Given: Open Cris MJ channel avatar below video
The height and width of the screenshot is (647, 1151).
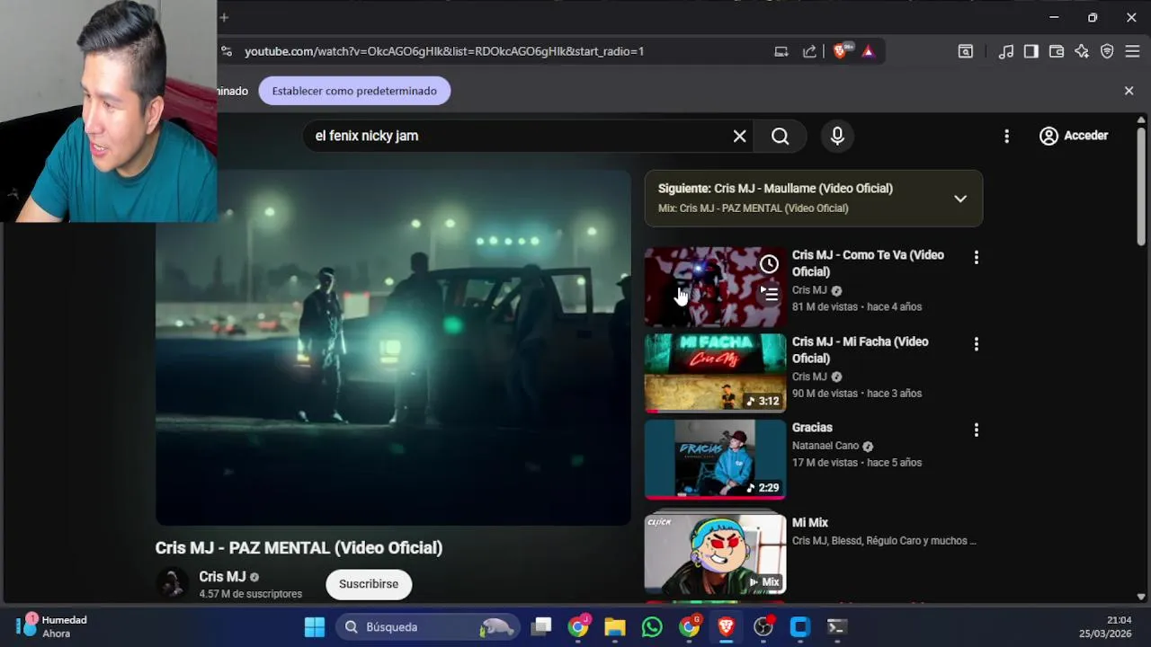Looking at the screenshot, I should [172, 583].
